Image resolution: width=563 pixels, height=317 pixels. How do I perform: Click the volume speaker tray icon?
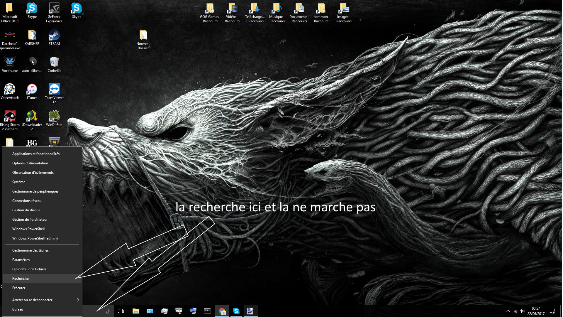click(522, 311)
